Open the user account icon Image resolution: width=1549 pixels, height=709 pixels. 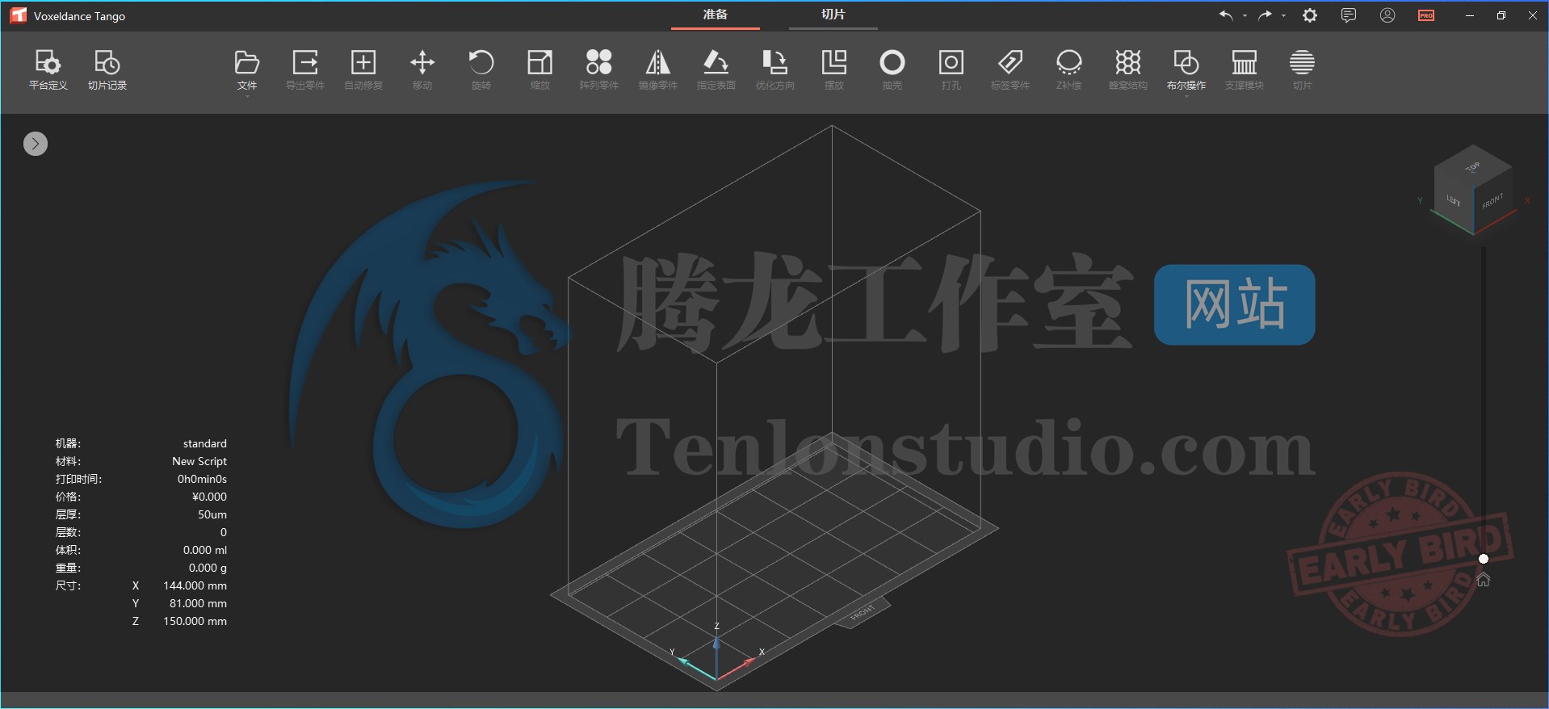point(1387,15)
